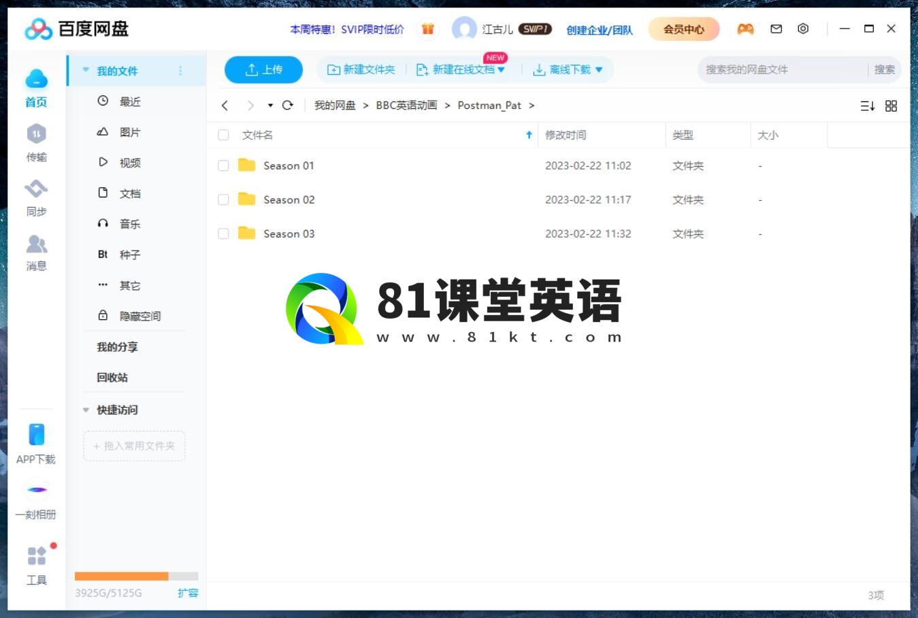Image resolution: width=918 pixels, height=618 pixels.
Task: Open the 消息 messages icon
Action: [x=36, y=243]
